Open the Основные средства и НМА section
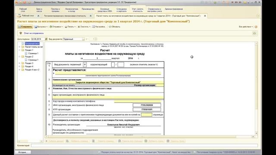Screen dimensions: 276x155 point(105,10)
